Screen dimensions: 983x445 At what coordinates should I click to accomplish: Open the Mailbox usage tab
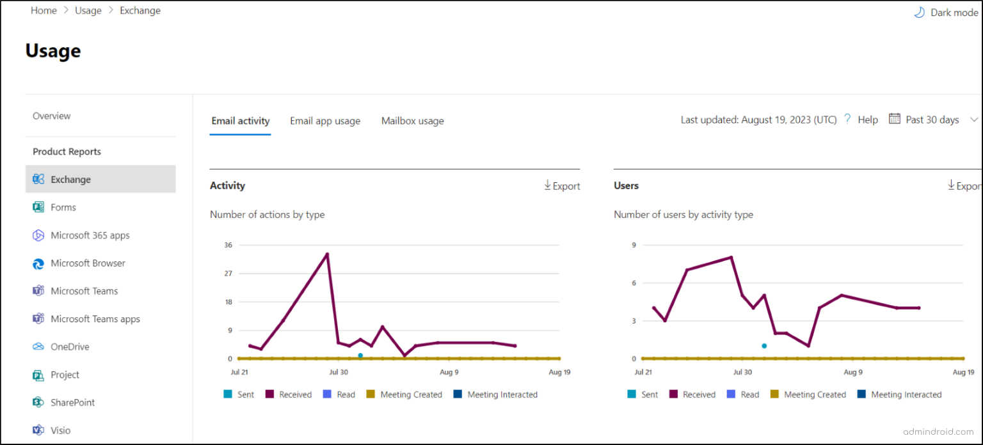point(412,120)
